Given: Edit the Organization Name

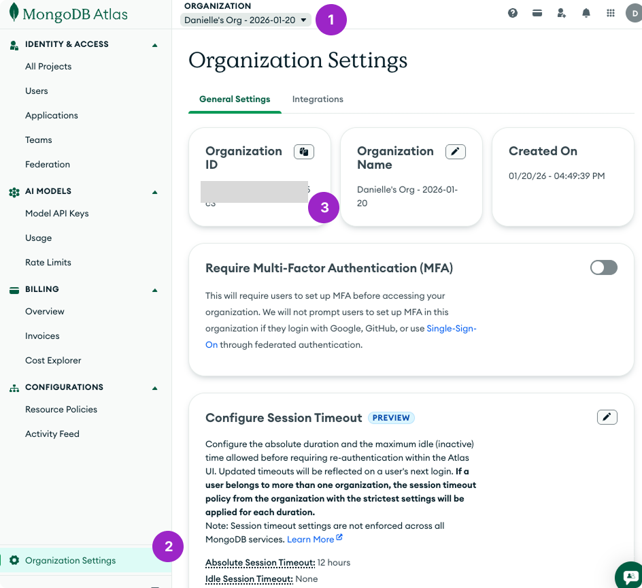Looking at the screenshot, I should click(456, 152).
